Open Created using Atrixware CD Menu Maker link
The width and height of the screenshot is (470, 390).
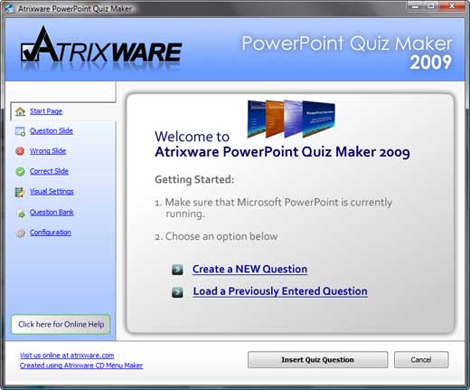tap(81, 366)
